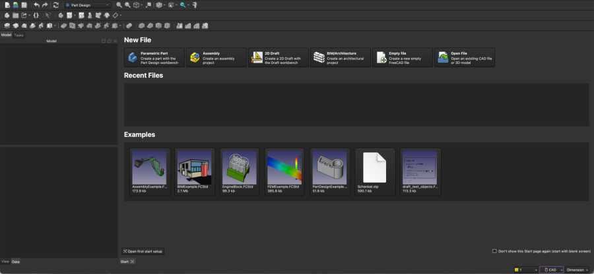Enable Don't show this Start page again
The height and width of the screenshot is (274, 594).
[x=495, y=251]
